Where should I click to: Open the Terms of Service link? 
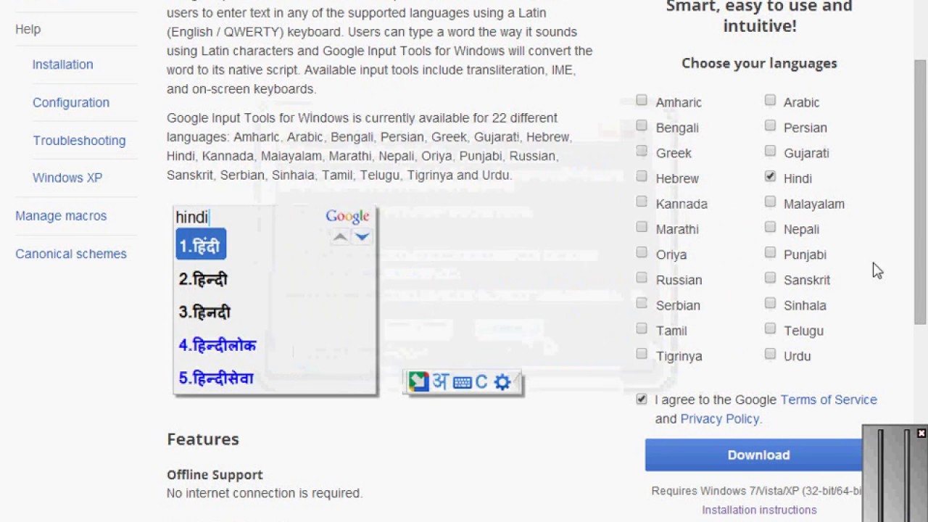point(829,399)
